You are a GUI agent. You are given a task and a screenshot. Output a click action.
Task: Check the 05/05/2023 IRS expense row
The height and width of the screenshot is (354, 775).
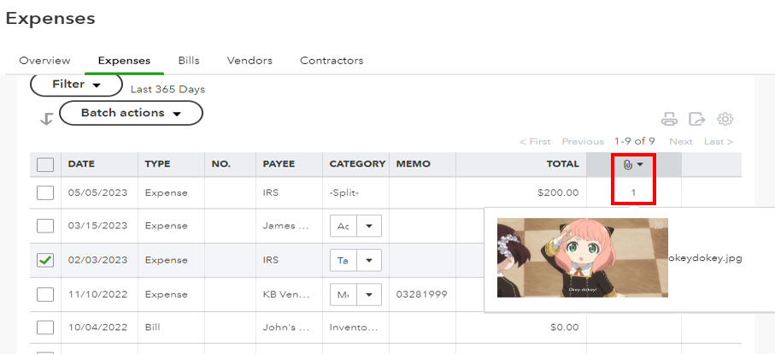coord(45,193)
